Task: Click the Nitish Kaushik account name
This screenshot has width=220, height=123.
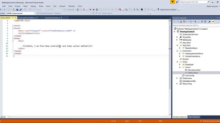Action: pos(212,6)
